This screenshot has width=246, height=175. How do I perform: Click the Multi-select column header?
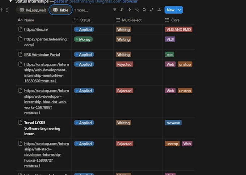[129, 20]
